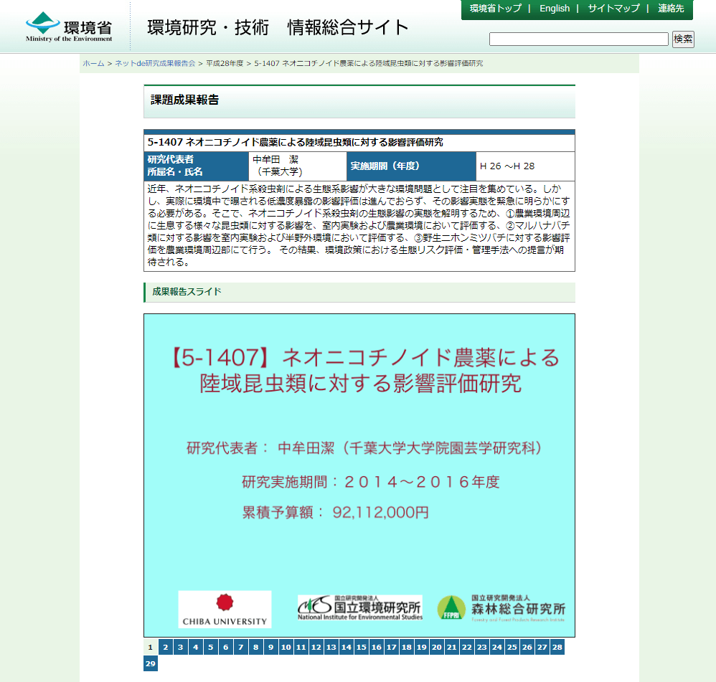
Task: Open ネットde研究成果報告会 breadcrumb link
Action: pos(155,64)
